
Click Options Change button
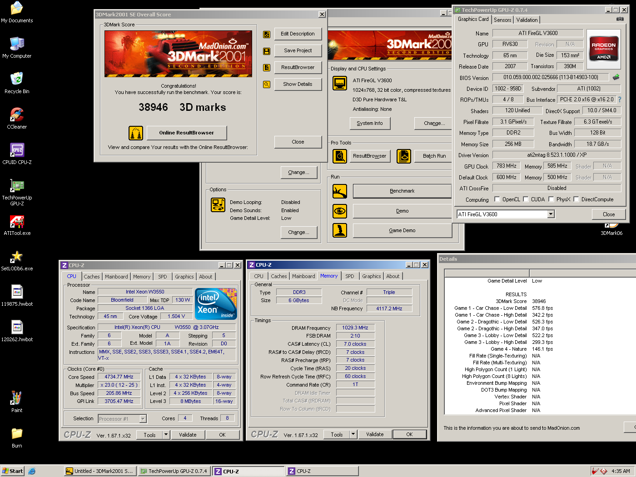298,232
